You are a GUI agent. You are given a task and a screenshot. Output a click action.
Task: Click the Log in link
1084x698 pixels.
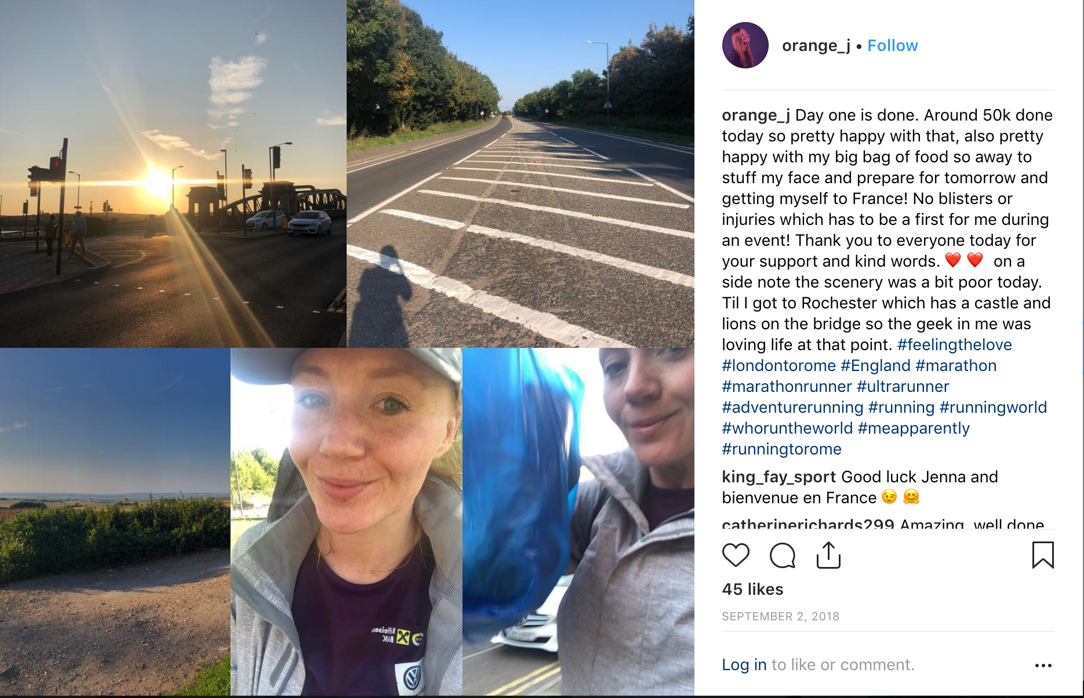pos(744,664)
